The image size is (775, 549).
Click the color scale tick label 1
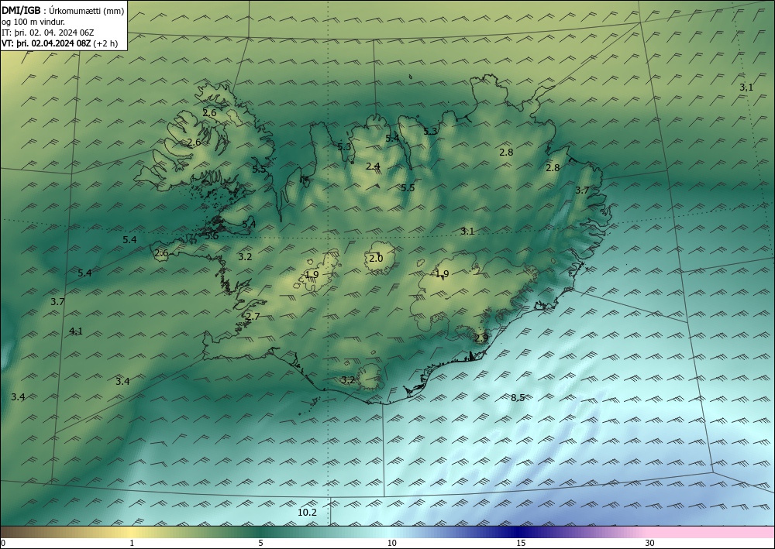point(132,543)
